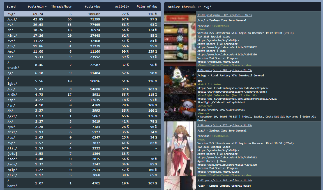The height and width of the screenshot is (190, 323).
Task: Sort by Posts/min column header
Action: tap(36, 7)
